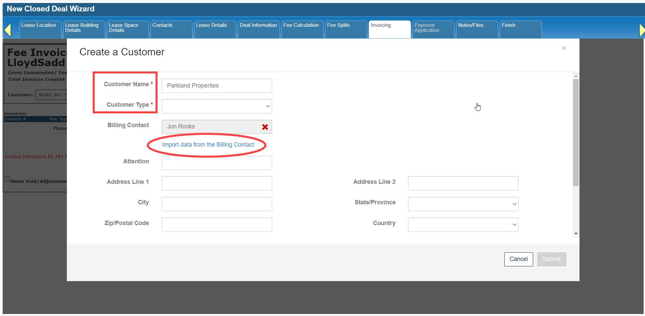Close the Create a Customer dialog
645x316 pixels.
pos(564,48)
